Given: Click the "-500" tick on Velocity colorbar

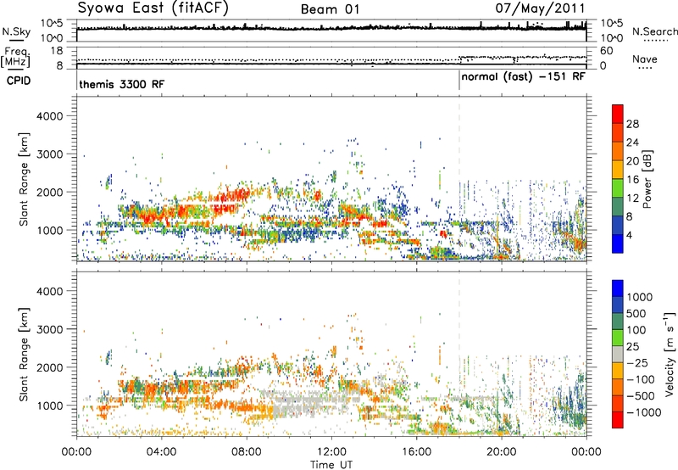Looking at the screenshot, I should click(x=641, y=396).
